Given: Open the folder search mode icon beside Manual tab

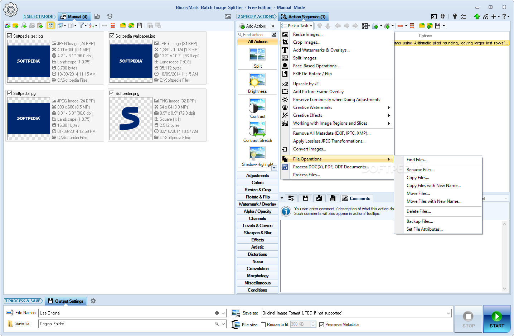Looking at the screenshot, I should point(97,16).
